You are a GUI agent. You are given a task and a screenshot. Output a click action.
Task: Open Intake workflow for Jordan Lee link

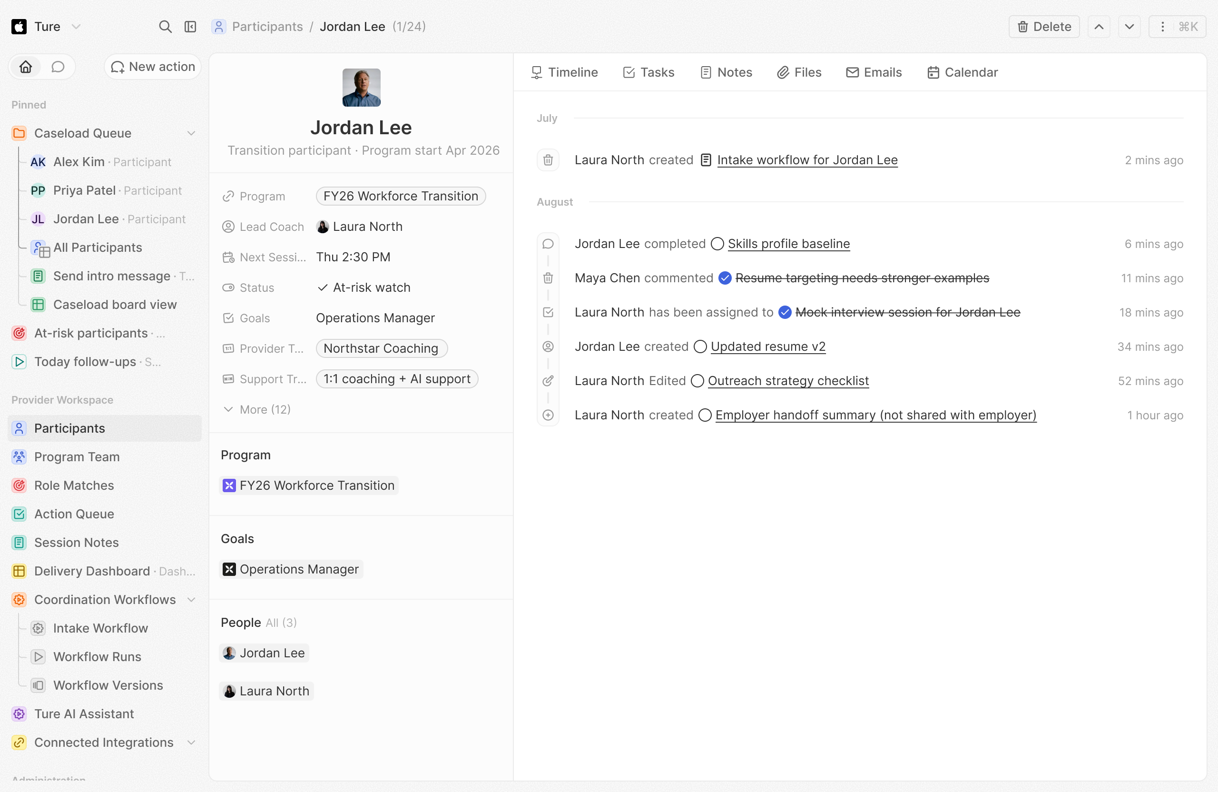point(807,160)
